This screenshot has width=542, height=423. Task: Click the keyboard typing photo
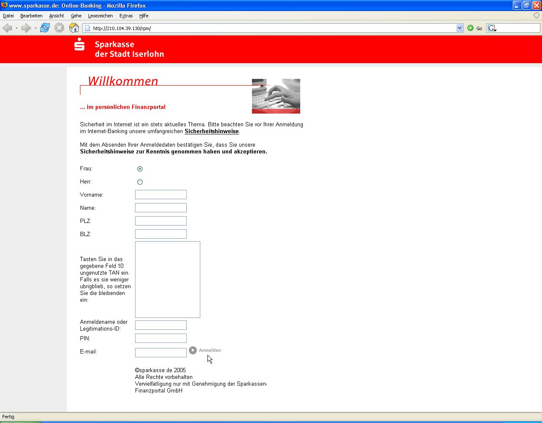tap(276, 96)
